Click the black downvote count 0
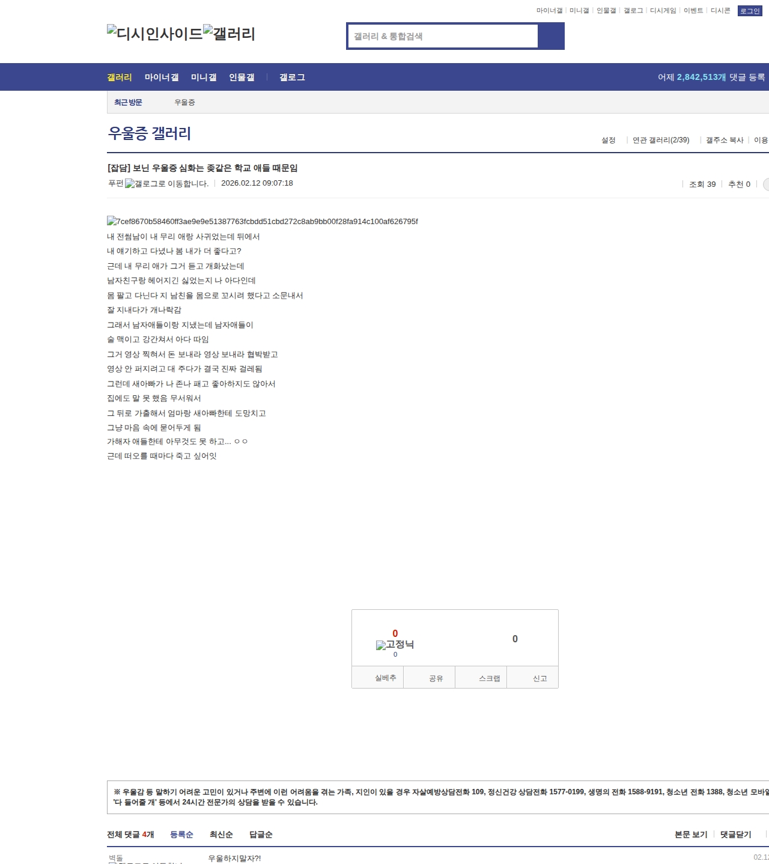 [x=515, y=639]
